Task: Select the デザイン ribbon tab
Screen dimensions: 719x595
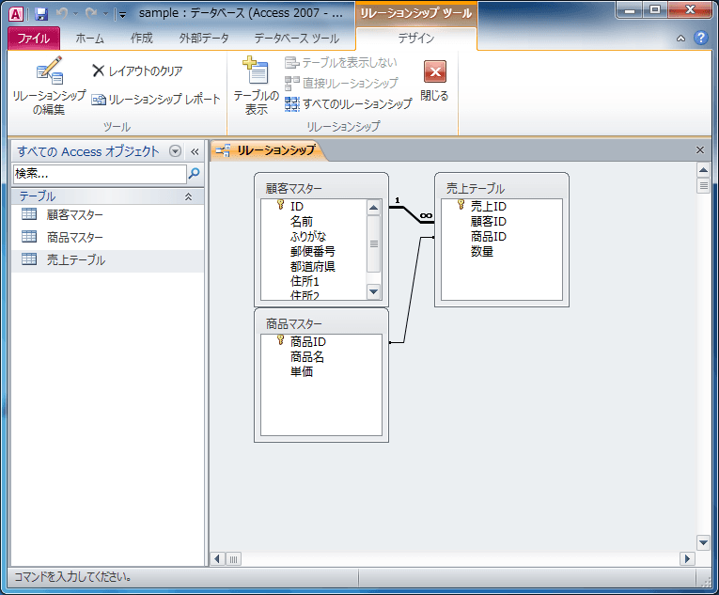Action: click(416, 39)
